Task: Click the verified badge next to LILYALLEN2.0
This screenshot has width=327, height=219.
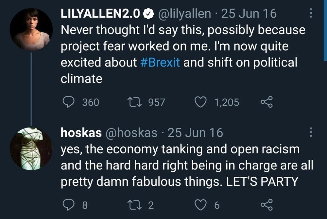Action: click(x=149, y=13)
